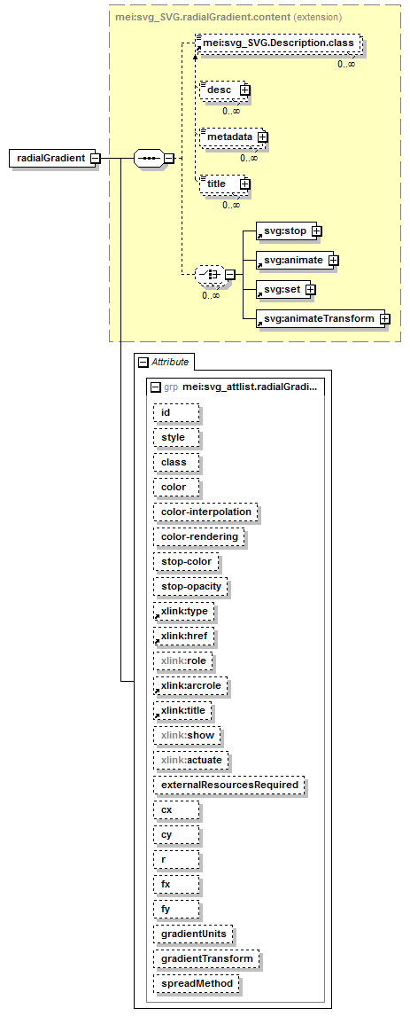The height and width of the screenshot is (1024, 410).
Task: Expand the svg:set element
Action: [310, 289]
